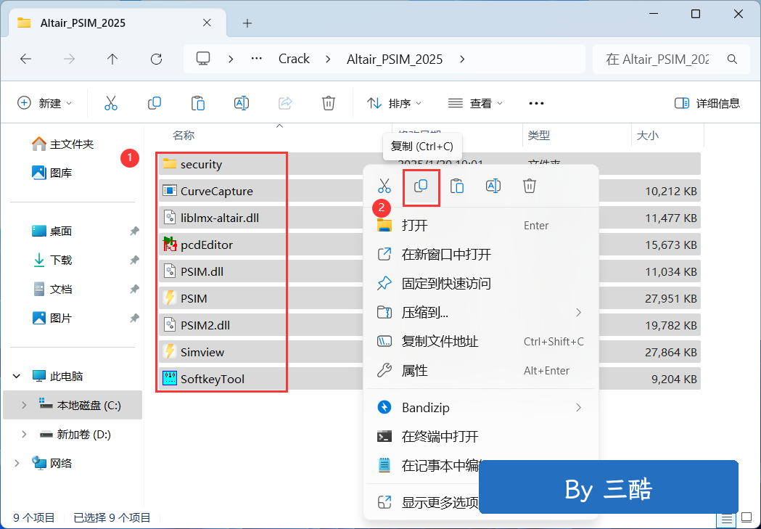
Task: Click Rename icon in the context menu
Action: (x=493, y=186)
